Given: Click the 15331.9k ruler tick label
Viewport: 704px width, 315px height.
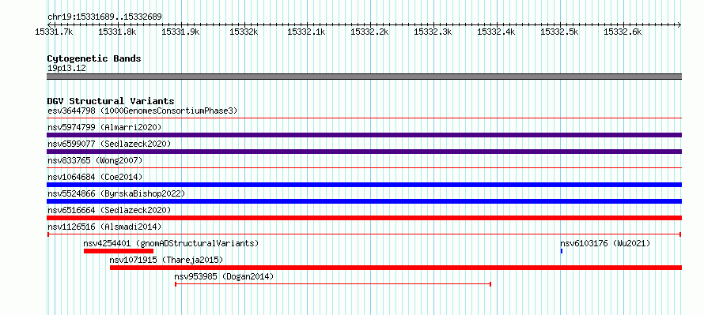Looking at the screenshot, I should coord(180,32).
